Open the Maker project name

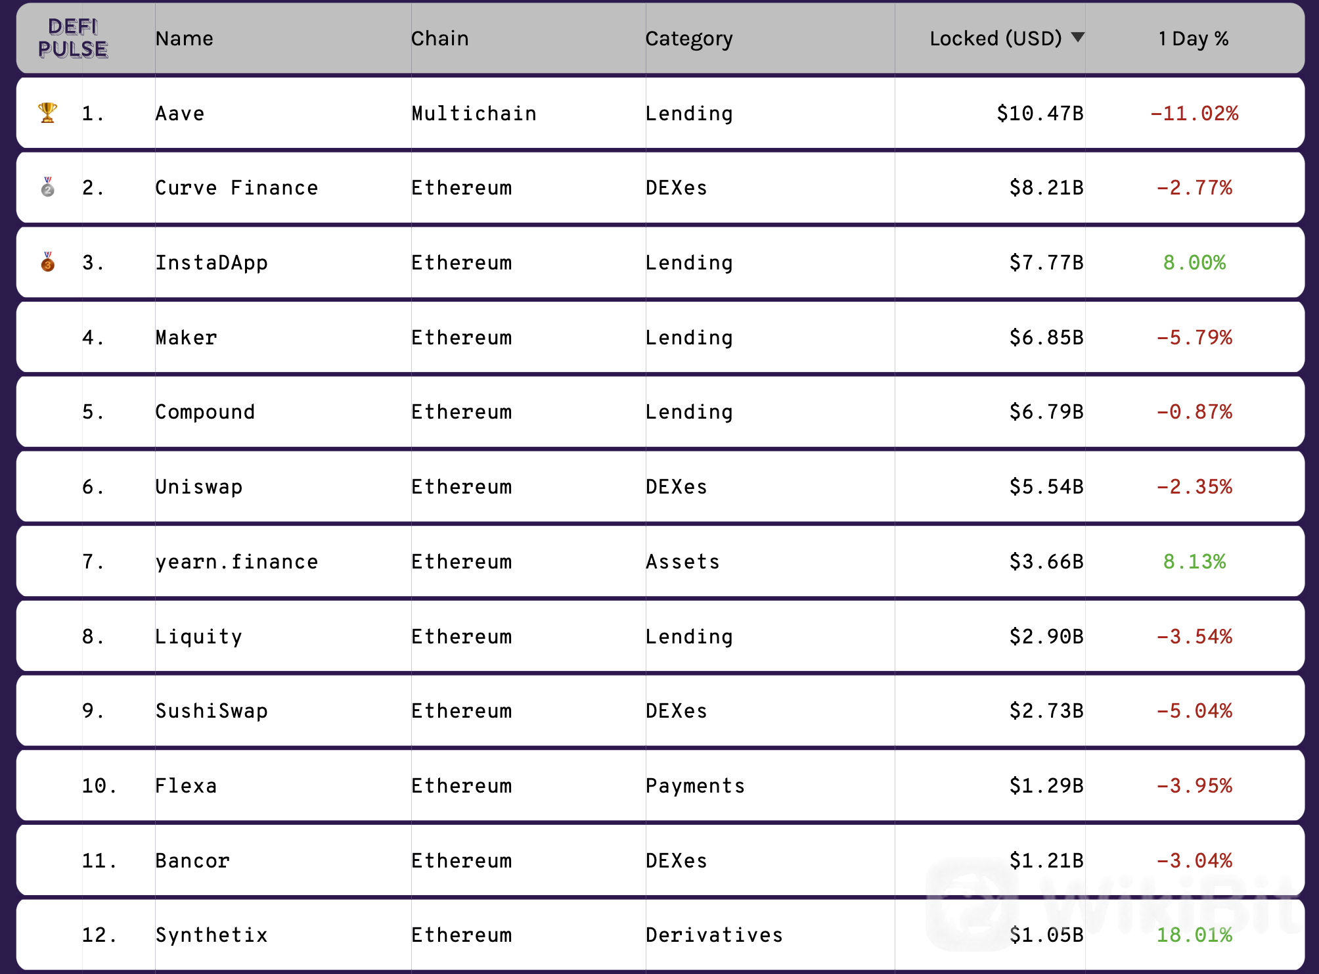tap(186, 337)
